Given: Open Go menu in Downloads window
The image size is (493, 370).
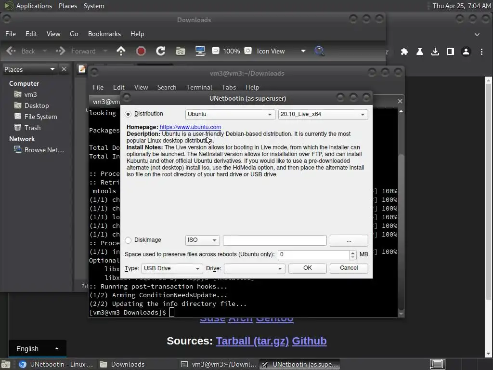Looking at the screenshot, I should tap(74, 34).
